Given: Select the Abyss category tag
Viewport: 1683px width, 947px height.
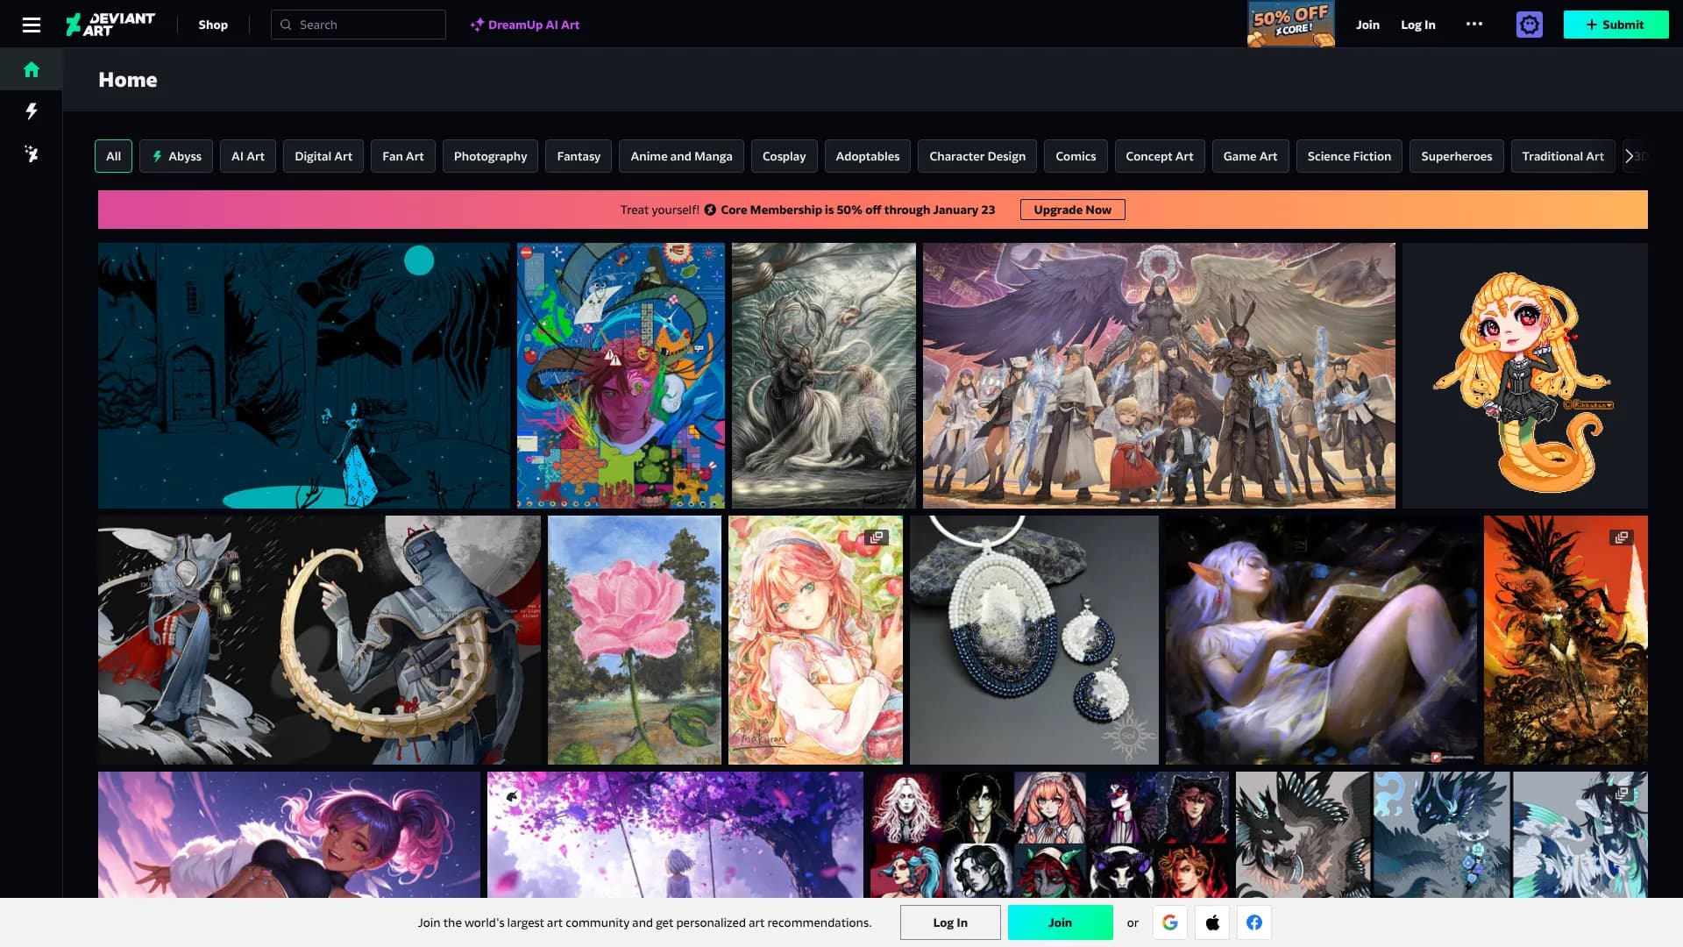Looking at the screenshot, I should [x=176, y=156].
